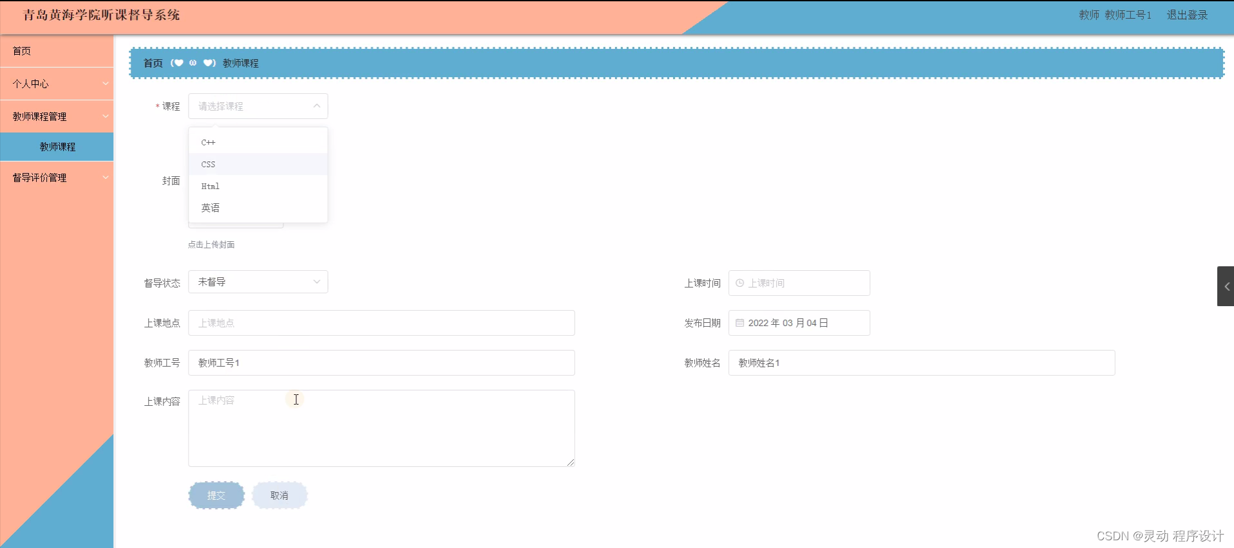Click the 督导状态 dropdown arrow

[316, 282]
